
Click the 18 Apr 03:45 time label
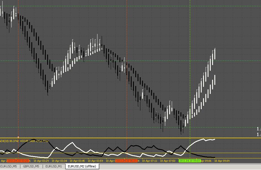tap(77, 161)
